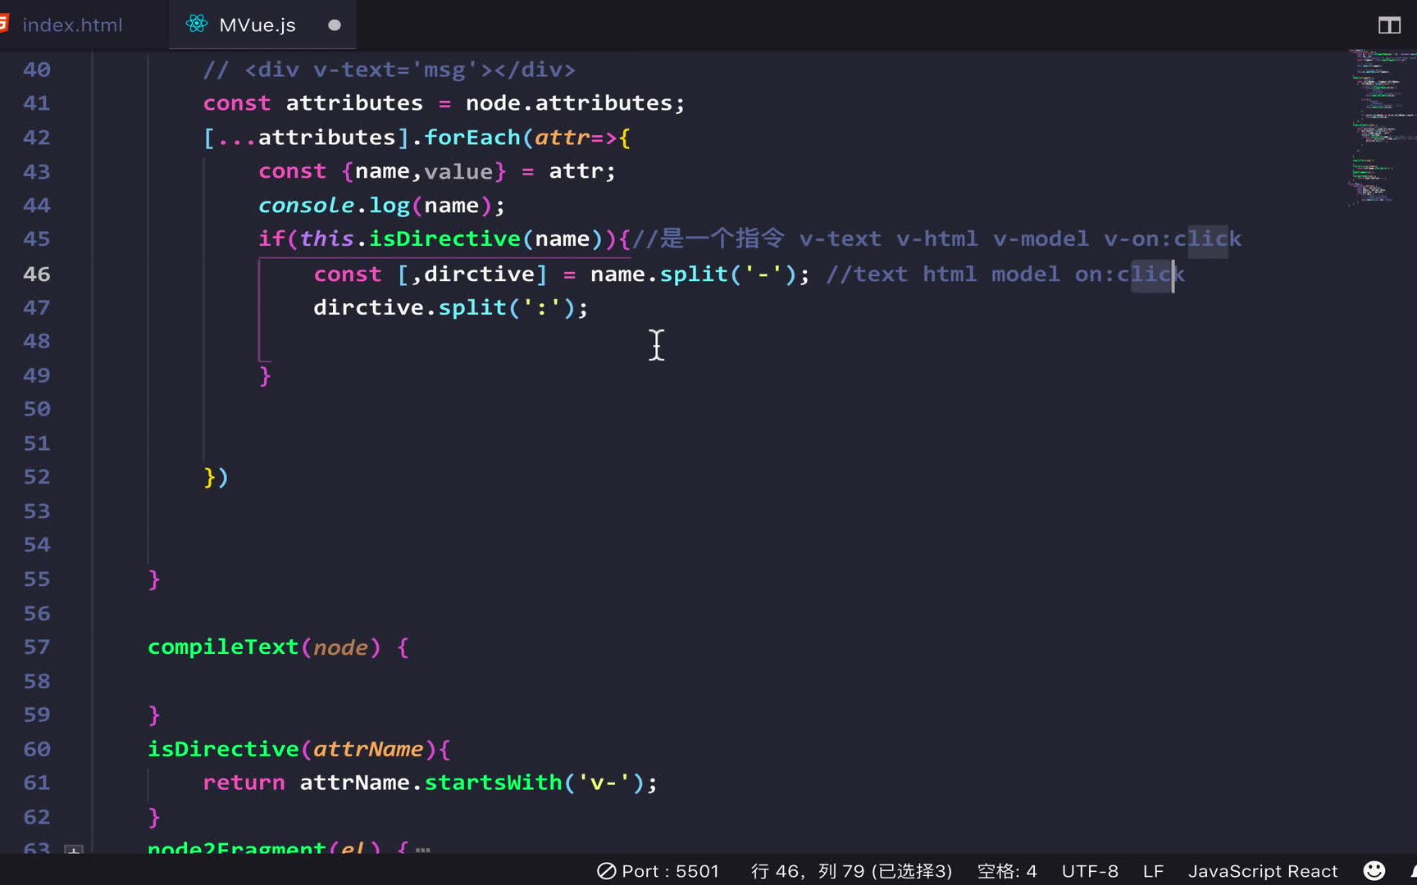
Task: Place cursor on compileText at line 57
Action: tap(222, 647)
